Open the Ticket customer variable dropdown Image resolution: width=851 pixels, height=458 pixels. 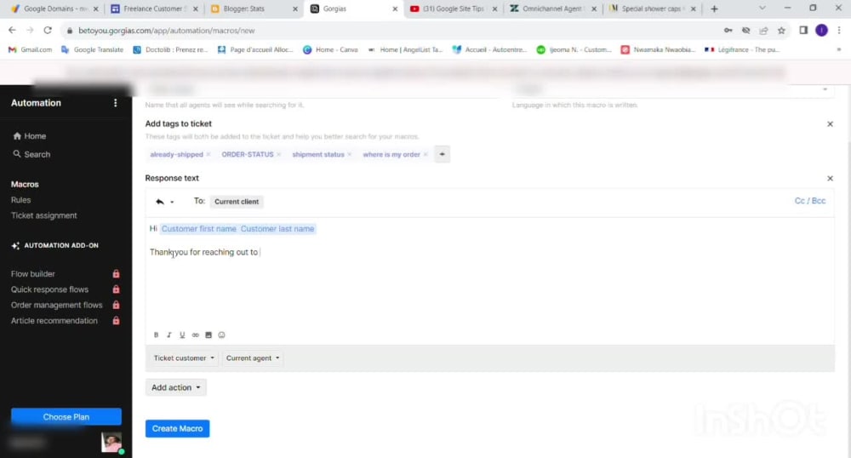[184, 358]
